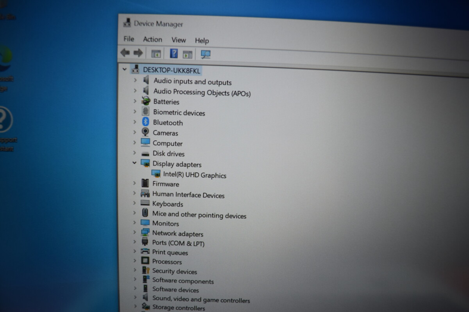Click the fingerprint icon for Biometric devices
Screen dimensions: 469x312
(x=145, y=112)
